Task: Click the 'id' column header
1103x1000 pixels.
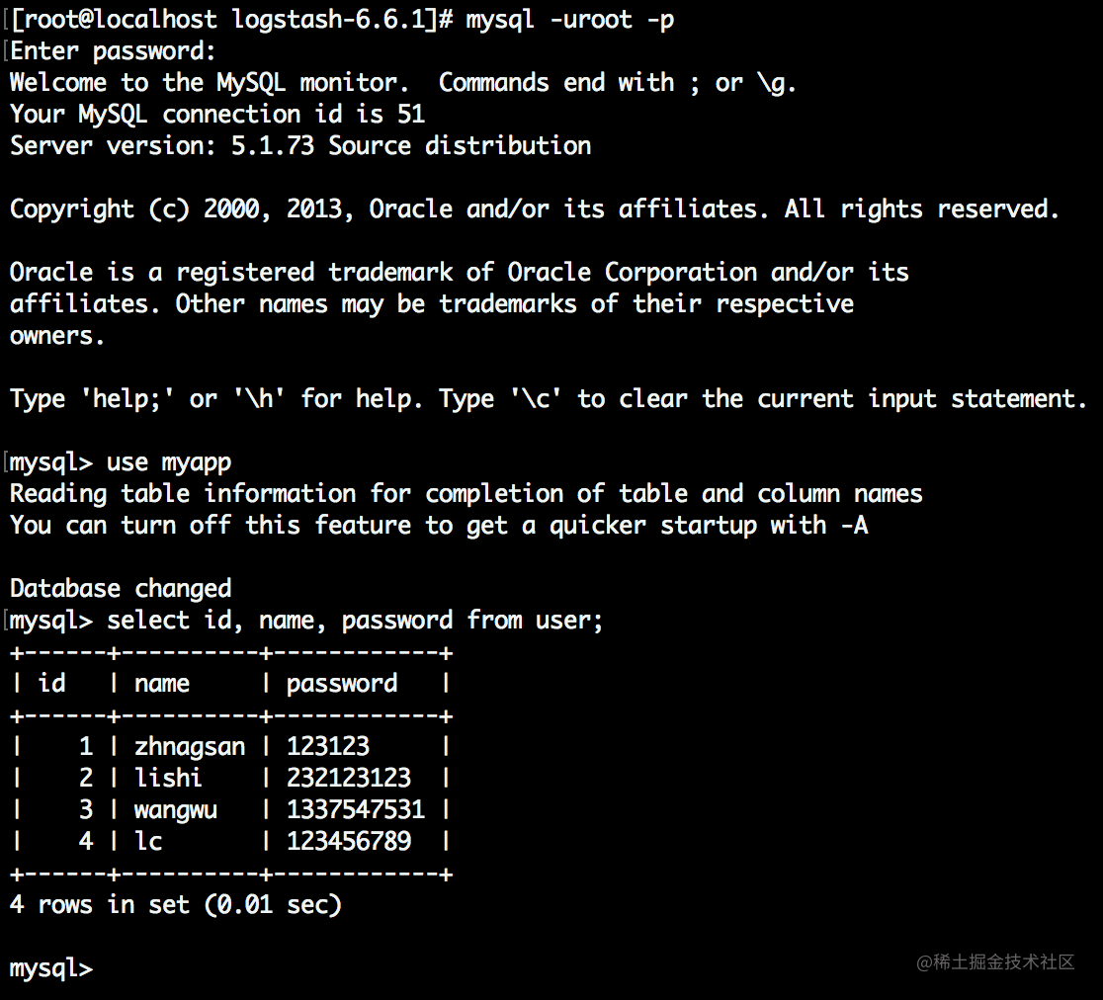Action: click(x=51, y=684)
